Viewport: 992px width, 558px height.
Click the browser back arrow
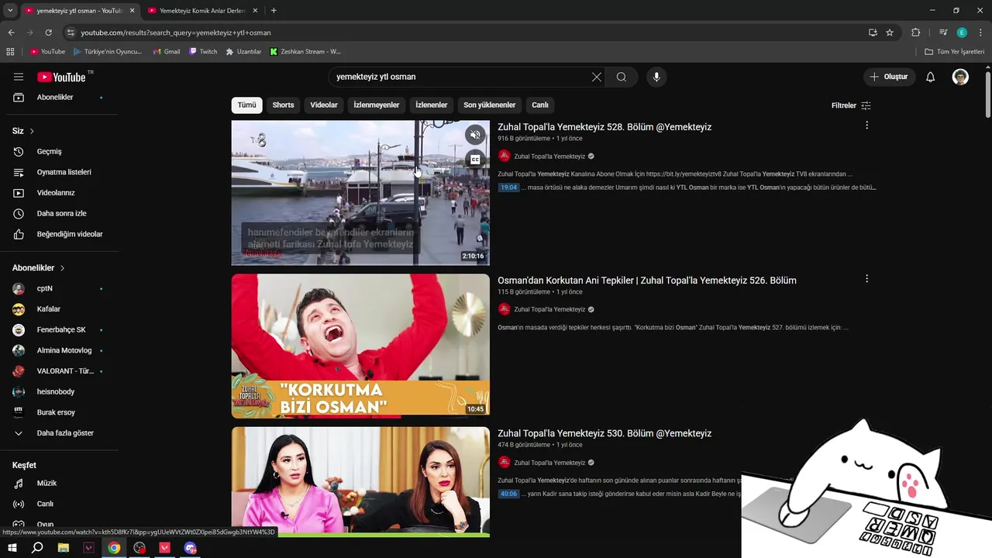(x=11, y=33)
